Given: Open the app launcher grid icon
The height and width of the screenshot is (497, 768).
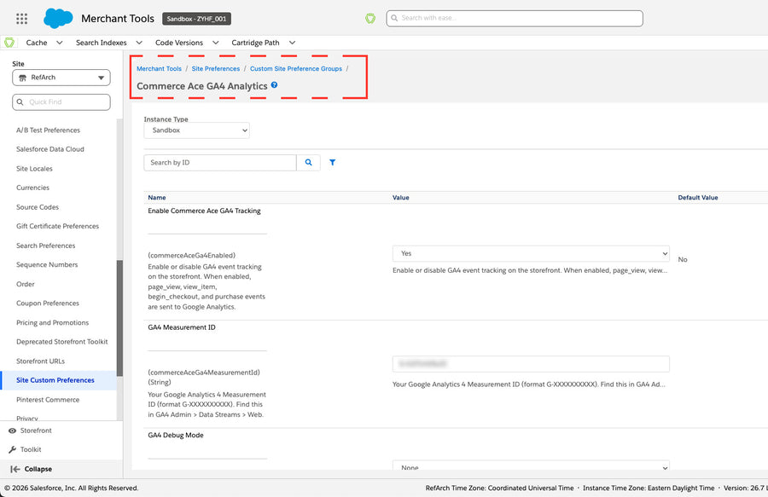Looking at the screenshot, I should click(21, 19).
